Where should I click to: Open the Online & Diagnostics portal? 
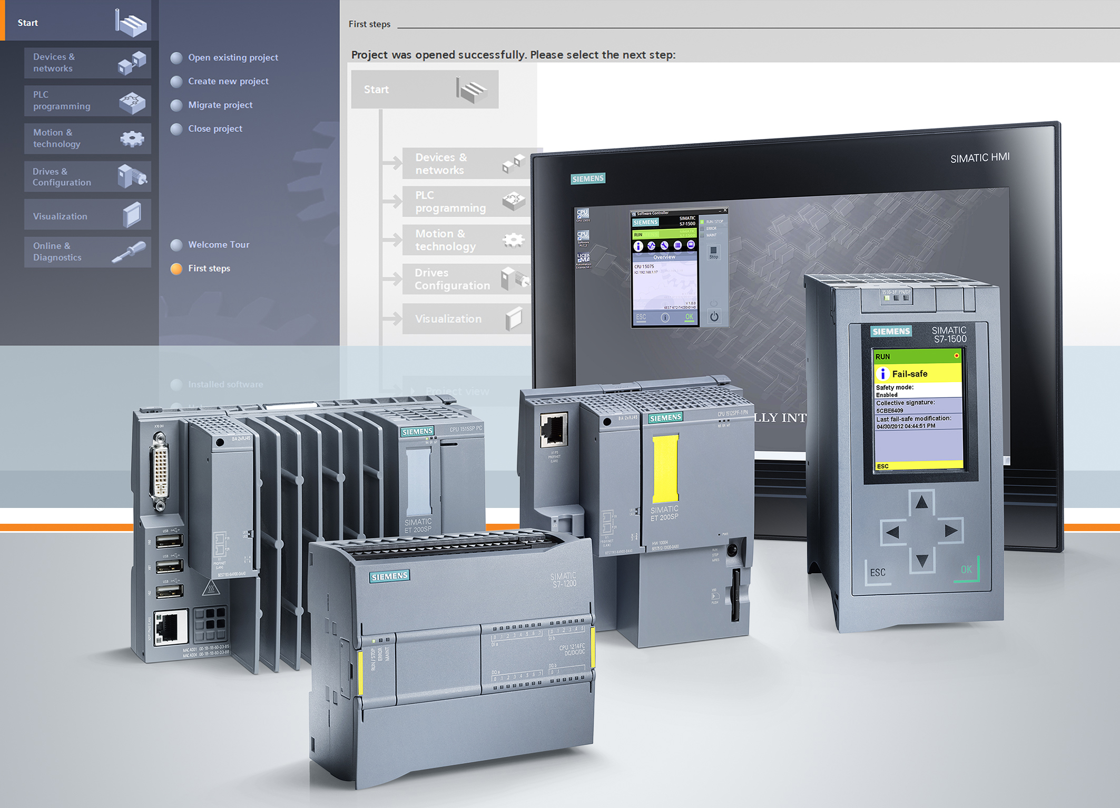point(57,252)
